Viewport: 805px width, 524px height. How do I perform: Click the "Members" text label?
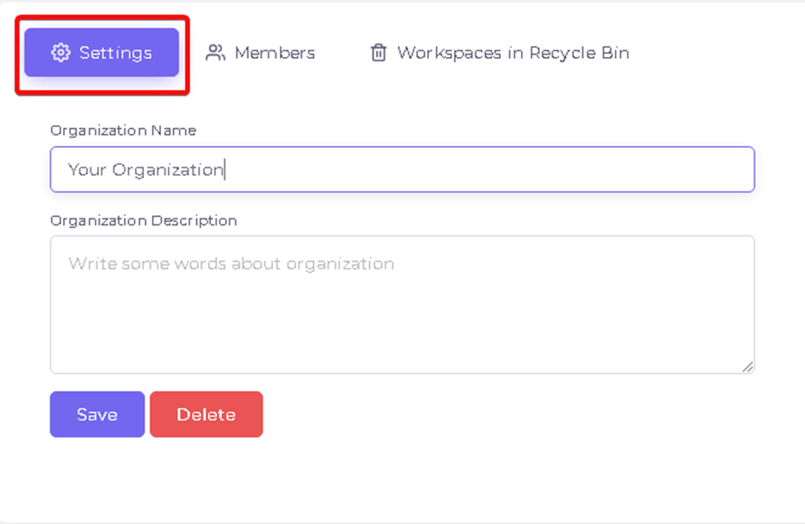pyautogui.click(x=275, y=52)
